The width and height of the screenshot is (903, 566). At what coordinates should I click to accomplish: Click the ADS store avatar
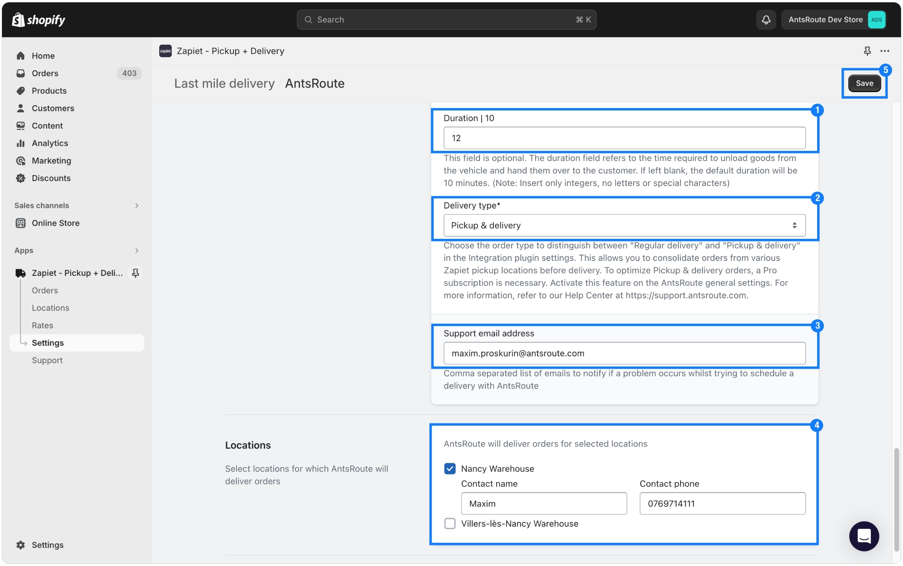tap(876, 19)
